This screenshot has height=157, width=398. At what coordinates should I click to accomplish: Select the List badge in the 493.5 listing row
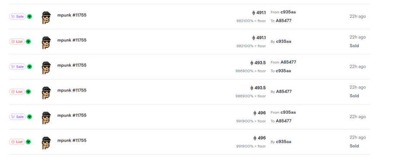[17, 91]
